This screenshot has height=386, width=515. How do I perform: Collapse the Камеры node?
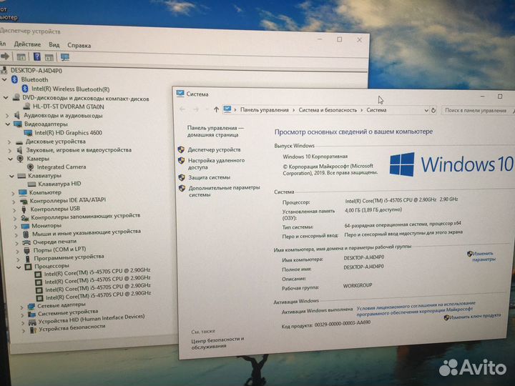tap(11, 159)
